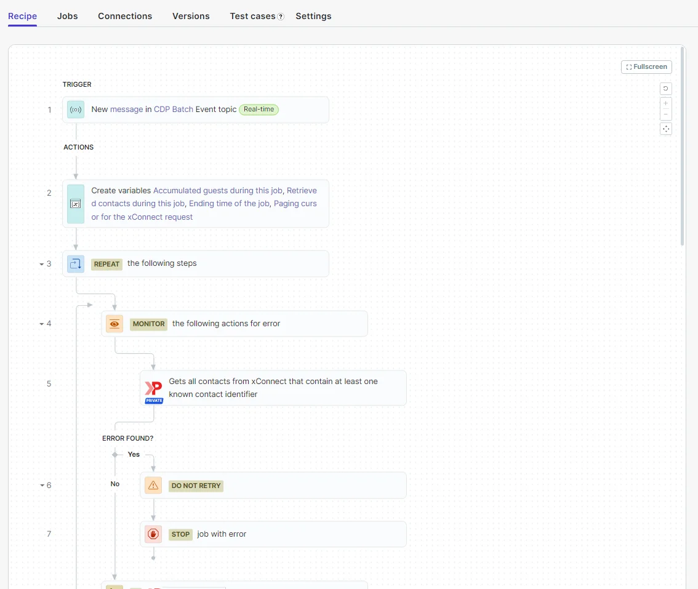Viewport: 698px width, 589px height.
Task: Click step number 7
Action: pos(49,534)
